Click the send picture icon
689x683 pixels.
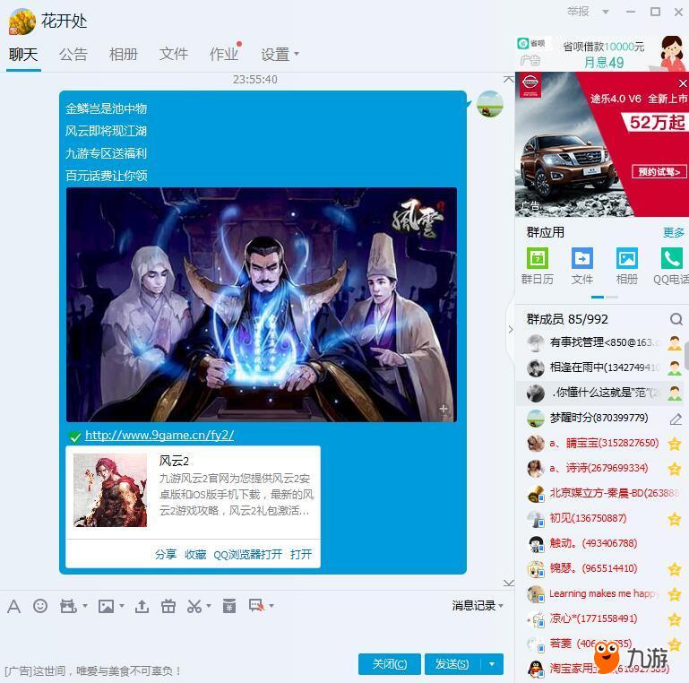(106, 606)
